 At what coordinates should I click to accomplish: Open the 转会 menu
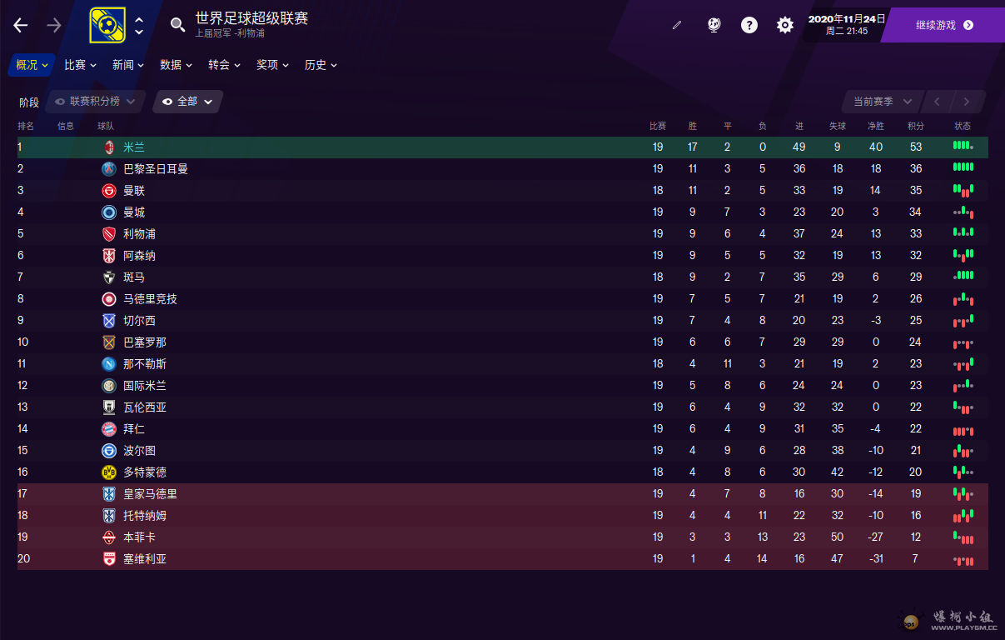tap(224, 65)
